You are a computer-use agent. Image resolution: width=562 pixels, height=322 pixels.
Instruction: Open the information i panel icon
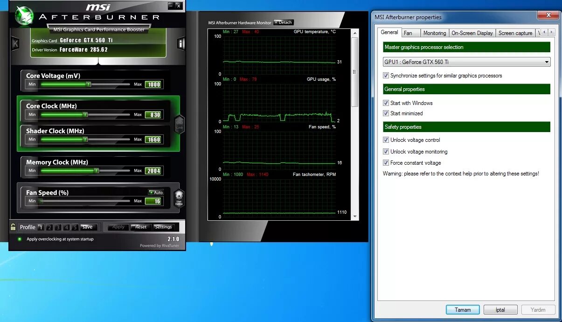tap(181, 44)
